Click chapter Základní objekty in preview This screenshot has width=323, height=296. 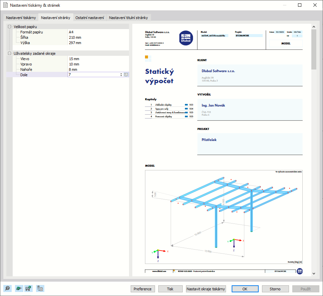click(163, 105)
